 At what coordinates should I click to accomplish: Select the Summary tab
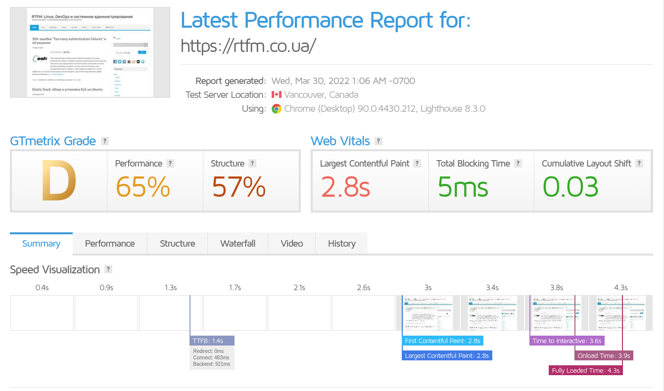tap(41, 244)
